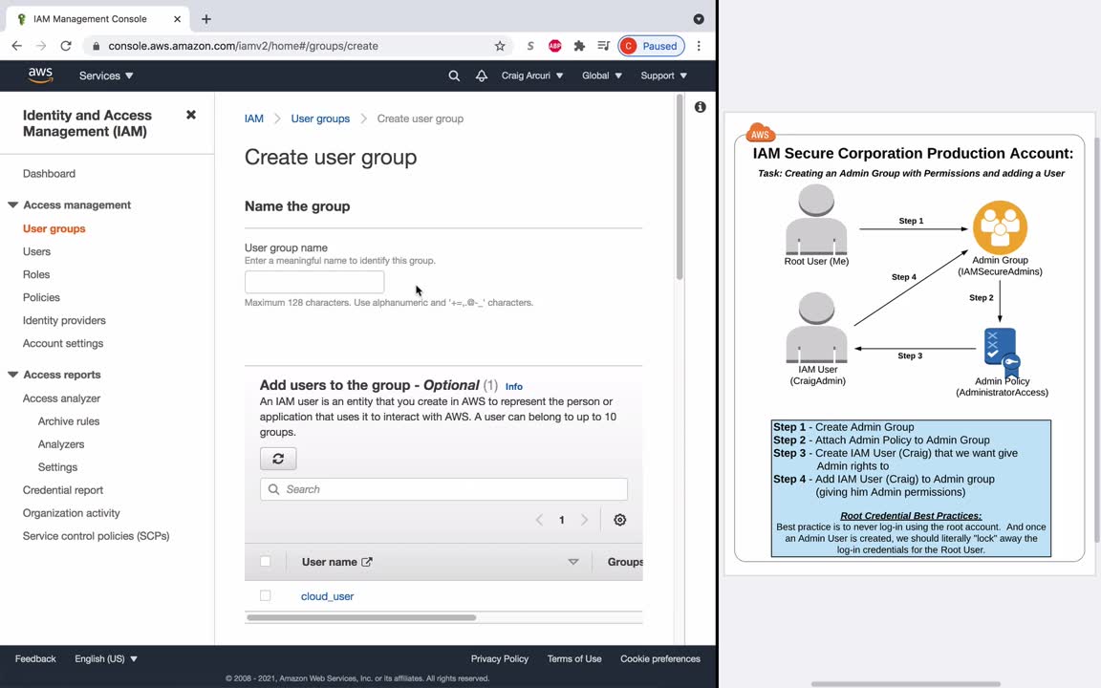Select User groups in sidebar
Screen dimensions: 1101x688
(54, 228)
